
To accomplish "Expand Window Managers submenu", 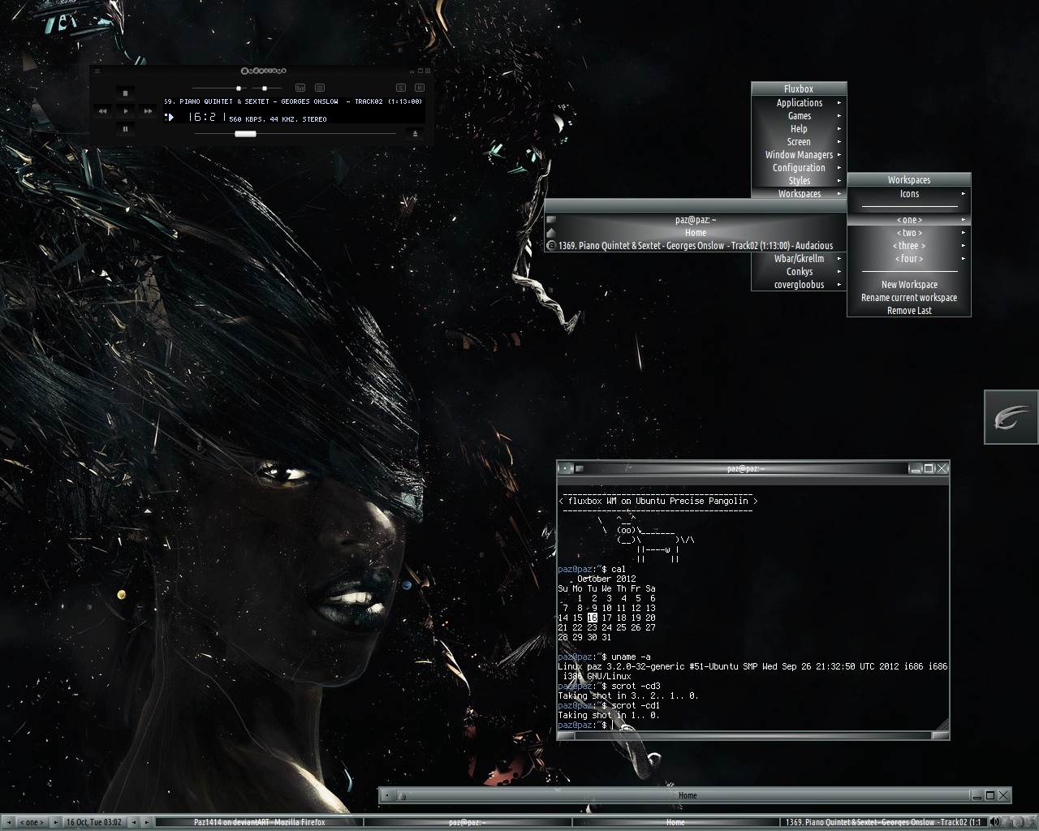I will pos(799,155).
